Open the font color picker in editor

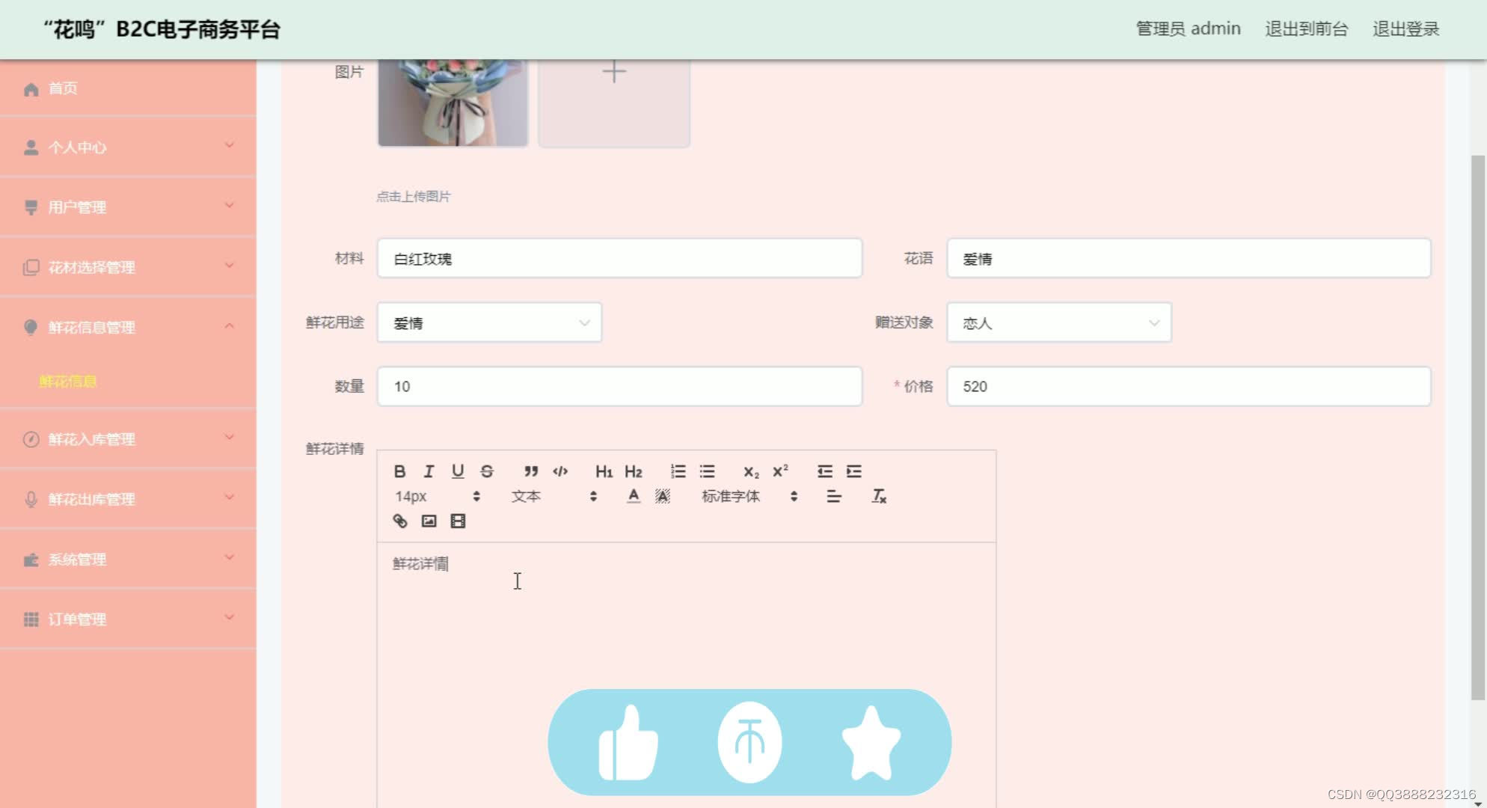[x=633, y=496]
